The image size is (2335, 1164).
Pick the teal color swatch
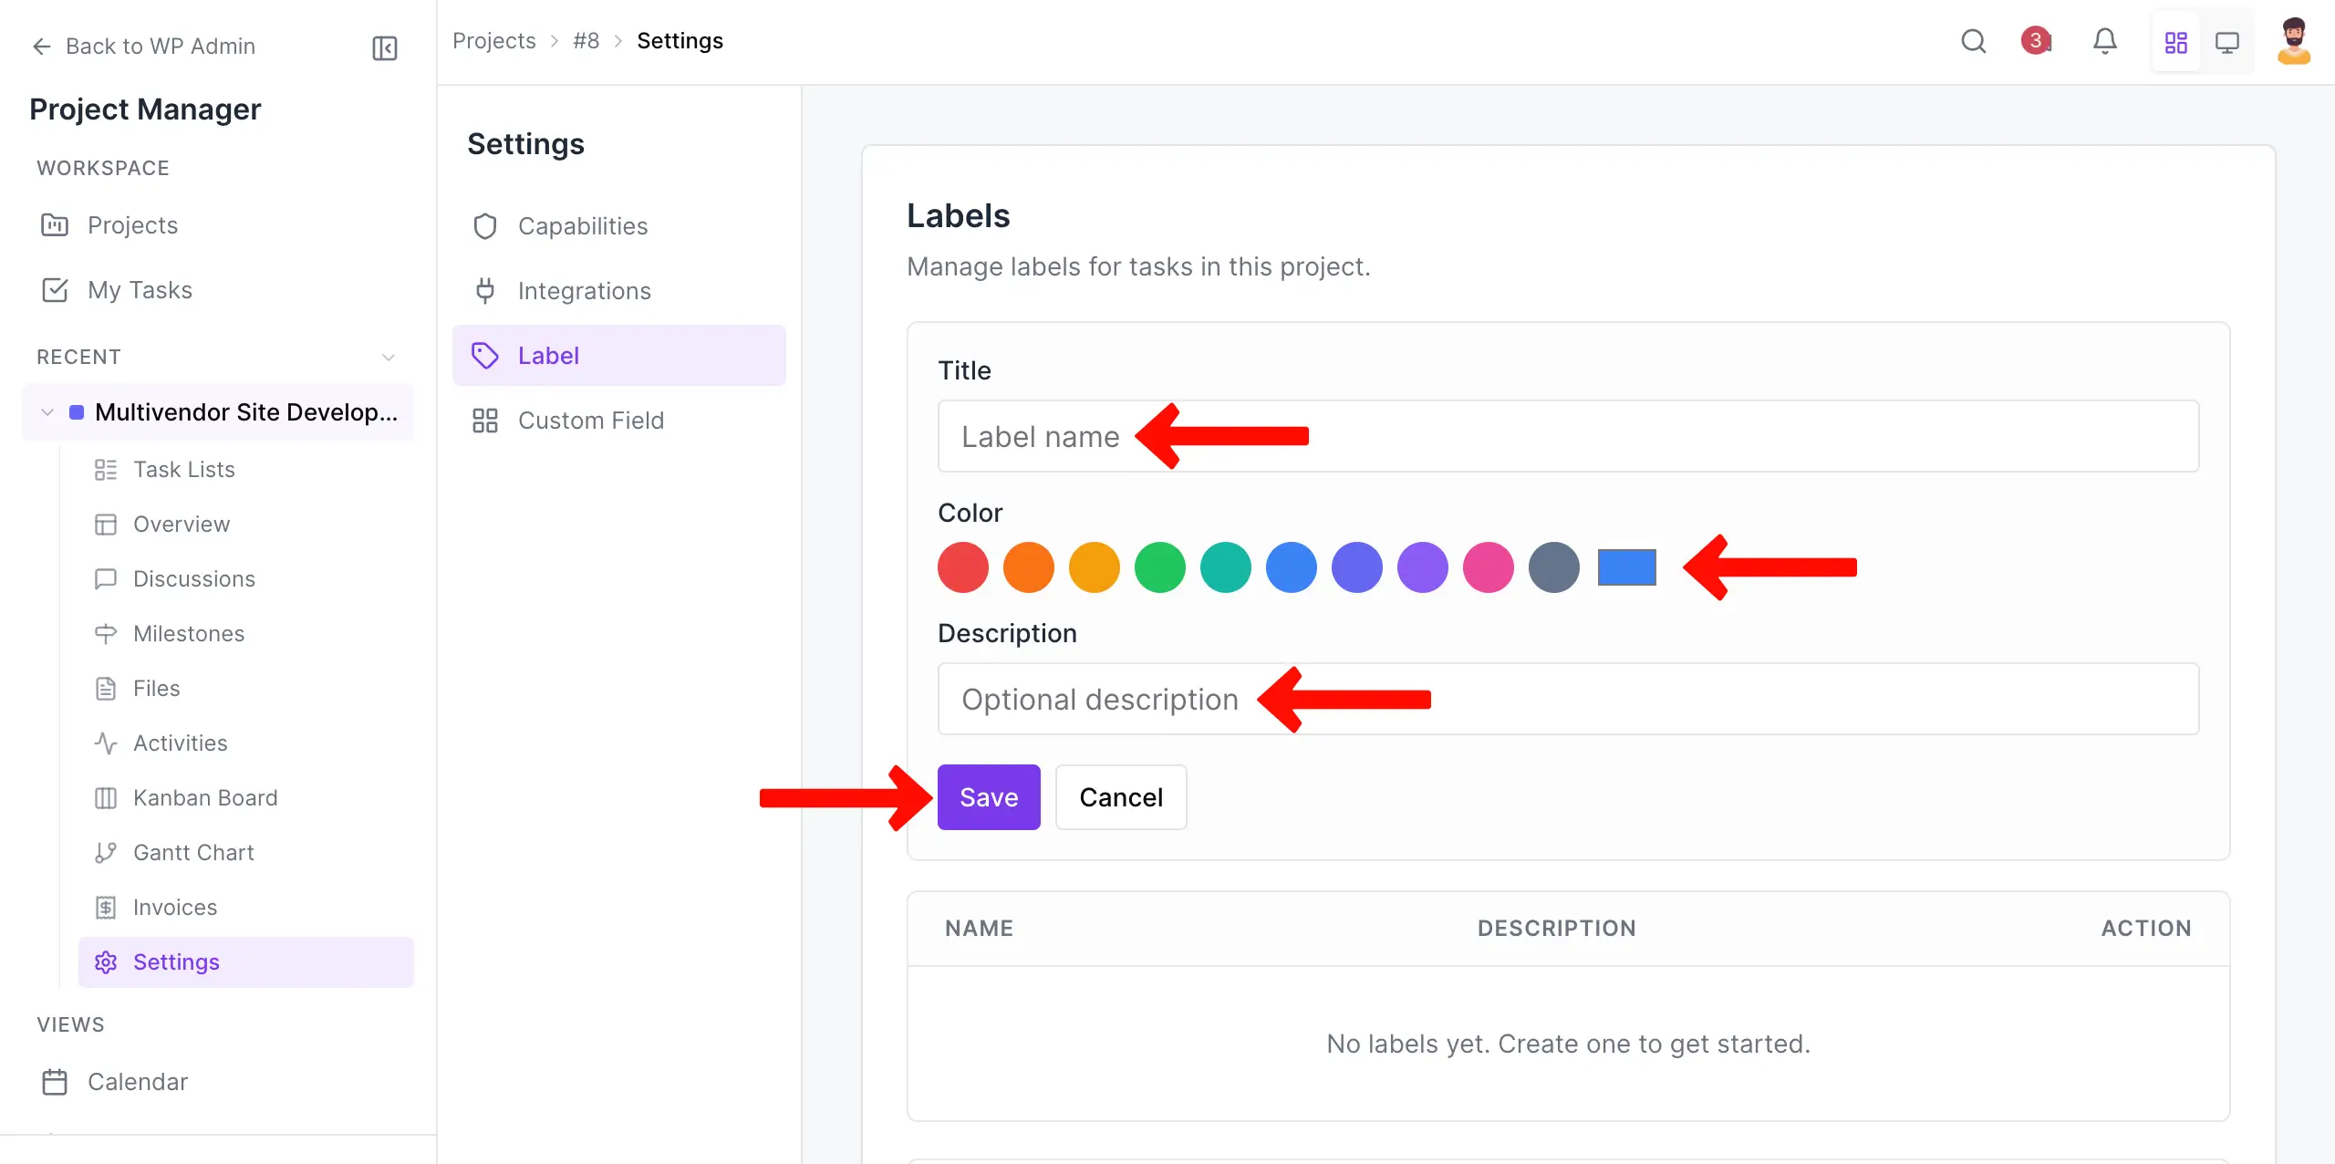pos(1225,567)
